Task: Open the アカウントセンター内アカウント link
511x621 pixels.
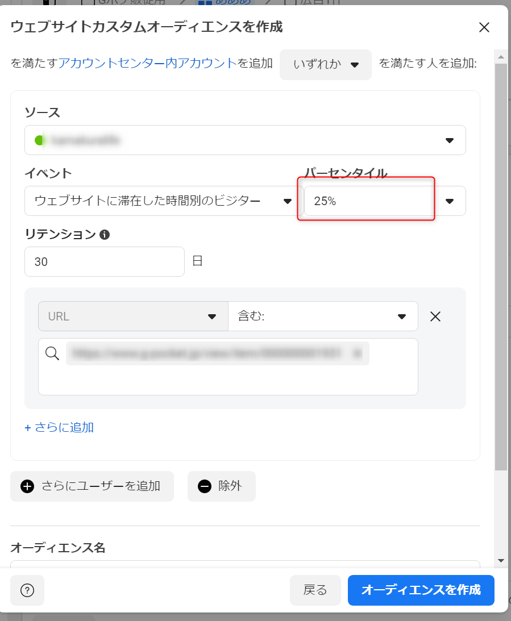Action: coord(147,63)
